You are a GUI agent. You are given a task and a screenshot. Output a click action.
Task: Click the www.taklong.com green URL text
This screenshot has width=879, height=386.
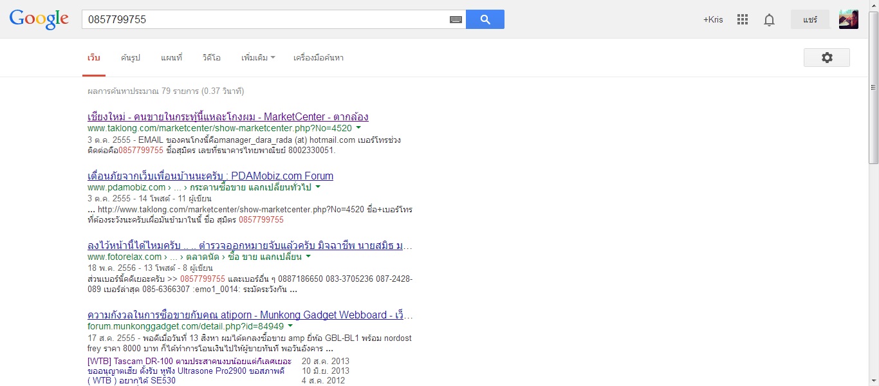[x=219, y=128]
